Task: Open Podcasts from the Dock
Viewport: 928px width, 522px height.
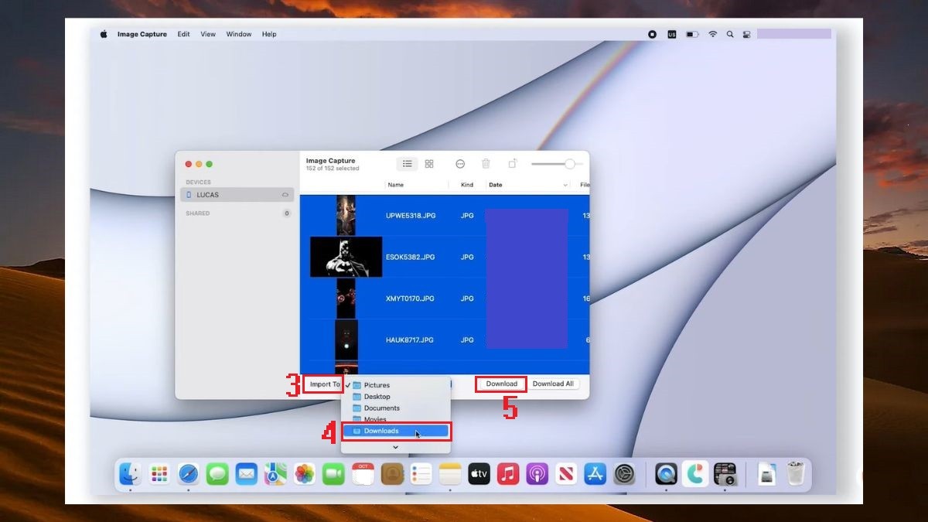Action: pyautogui.click(x=537, y=473)
